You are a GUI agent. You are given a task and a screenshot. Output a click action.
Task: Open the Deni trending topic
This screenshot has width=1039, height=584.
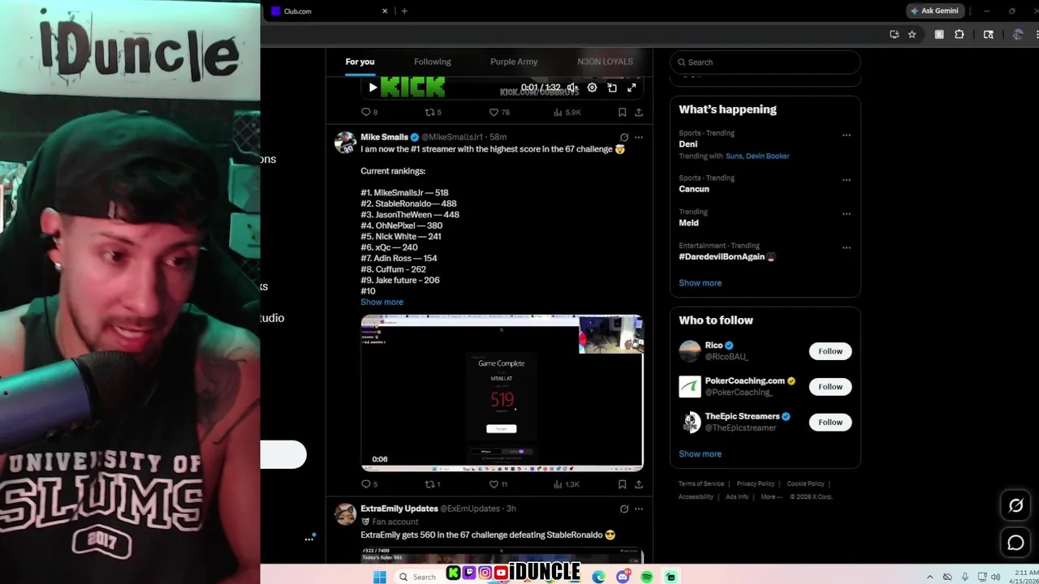click(x=688, y=144)
